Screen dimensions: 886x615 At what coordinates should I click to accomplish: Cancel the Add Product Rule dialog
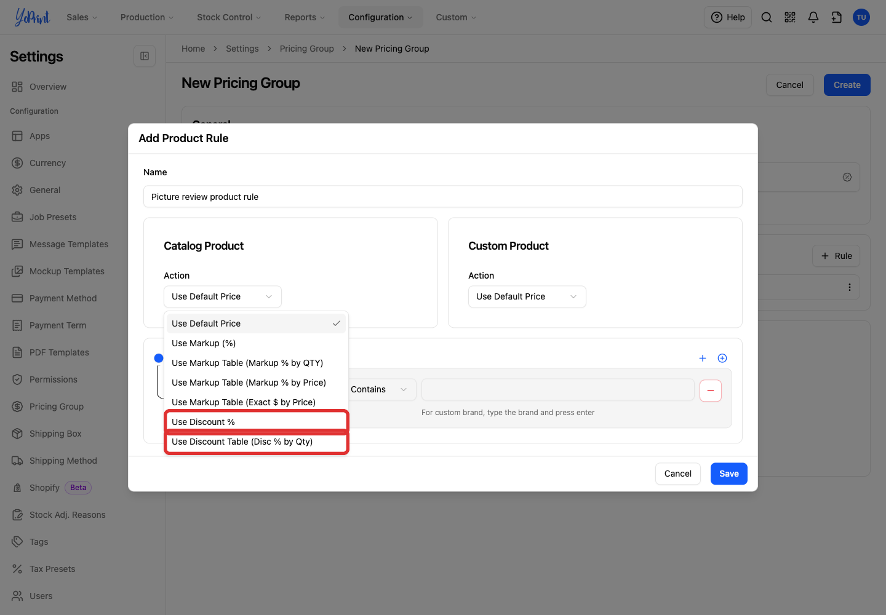[678, 474]
